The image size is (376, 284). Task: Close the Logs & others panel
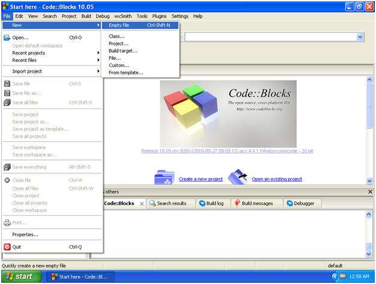(370, 192)
